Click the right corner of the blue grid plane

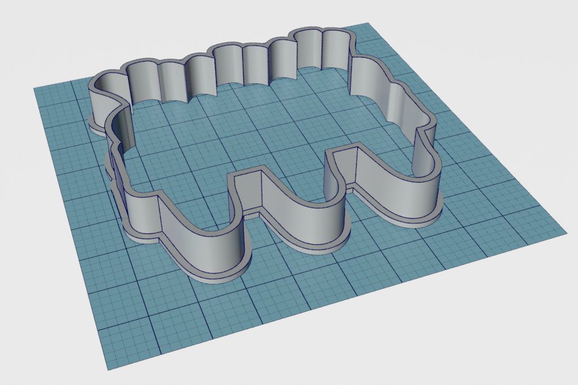(564, 232)
